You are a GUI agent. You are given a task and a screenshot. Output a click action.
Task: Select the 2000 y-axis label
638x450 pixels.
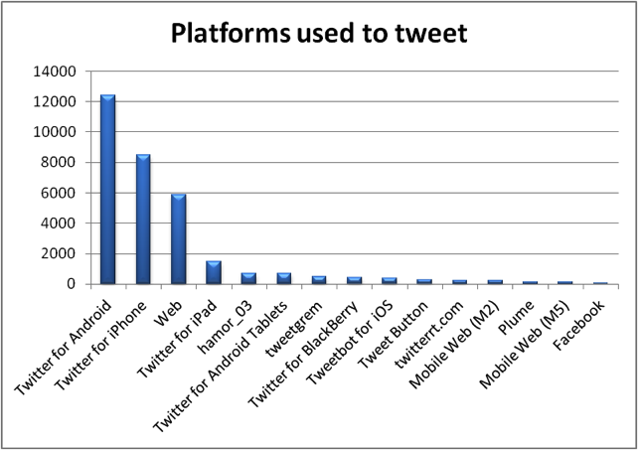59,253
